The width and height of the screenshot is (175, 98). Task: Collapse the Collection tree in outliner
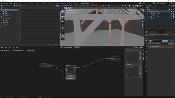[x=148, y=10]
